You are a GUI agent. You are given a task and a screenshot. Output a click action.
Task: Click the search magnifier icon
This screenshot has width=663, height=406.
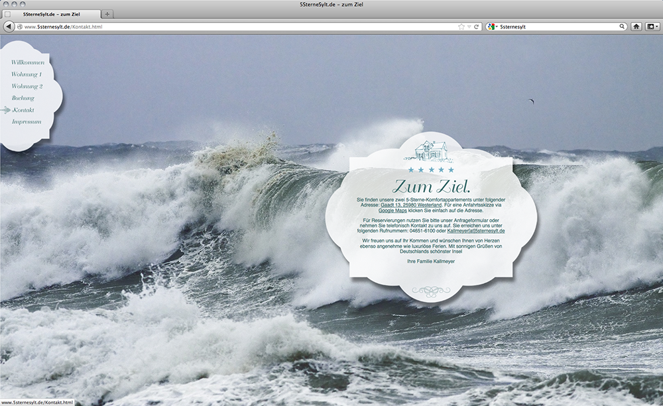pyautogui.click(x=623, y=26)
